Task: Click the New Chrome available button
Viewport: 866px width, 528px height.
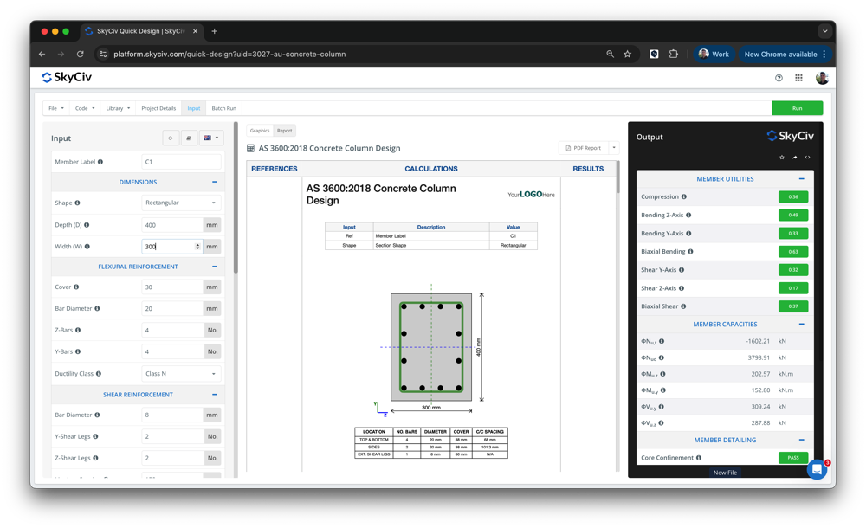Action: [x=785, y=55]
